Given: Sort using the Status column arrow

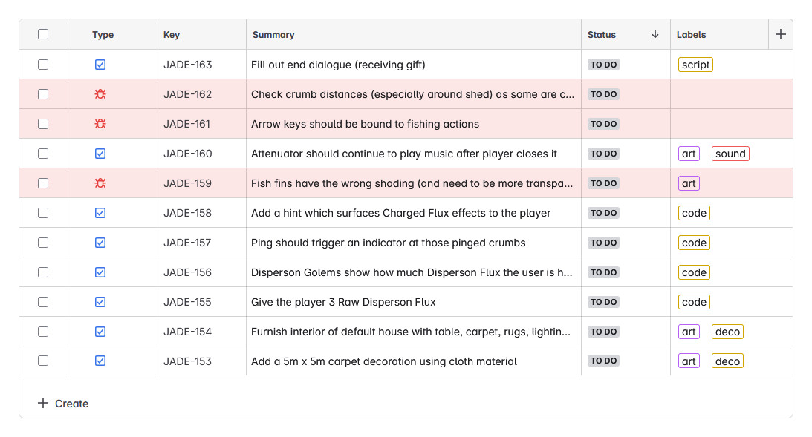Looking at the screenshot, I should [655, 34].
